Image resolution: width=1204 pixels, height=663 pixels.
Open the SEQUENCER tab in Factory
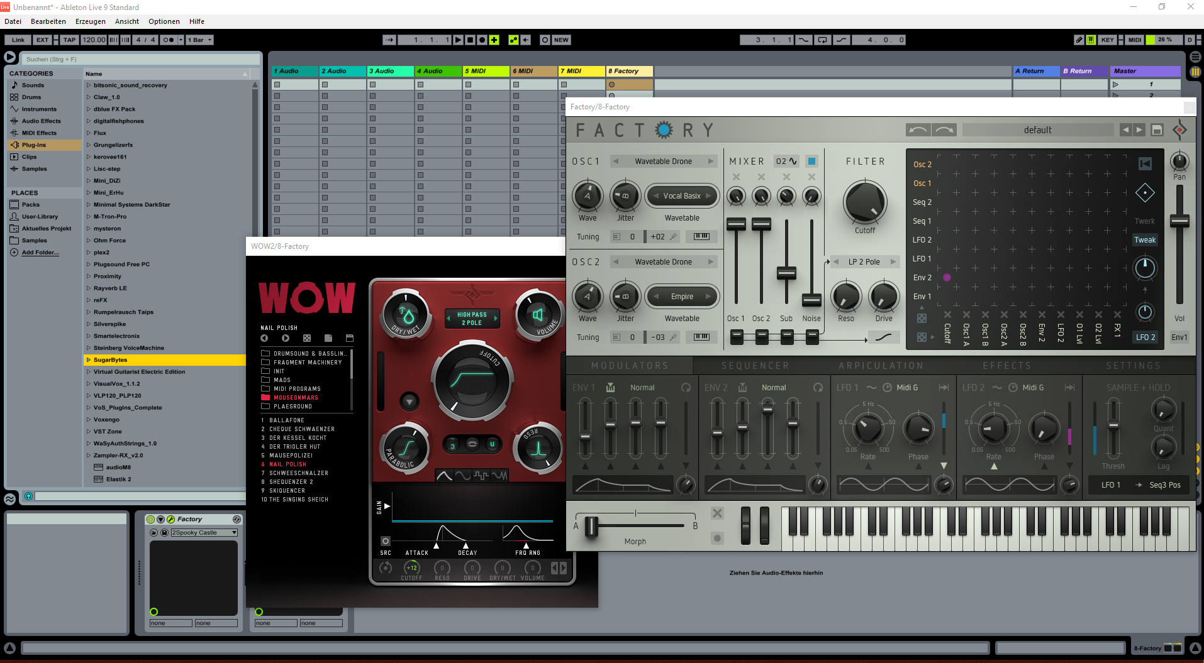click(x=755, y=366)
